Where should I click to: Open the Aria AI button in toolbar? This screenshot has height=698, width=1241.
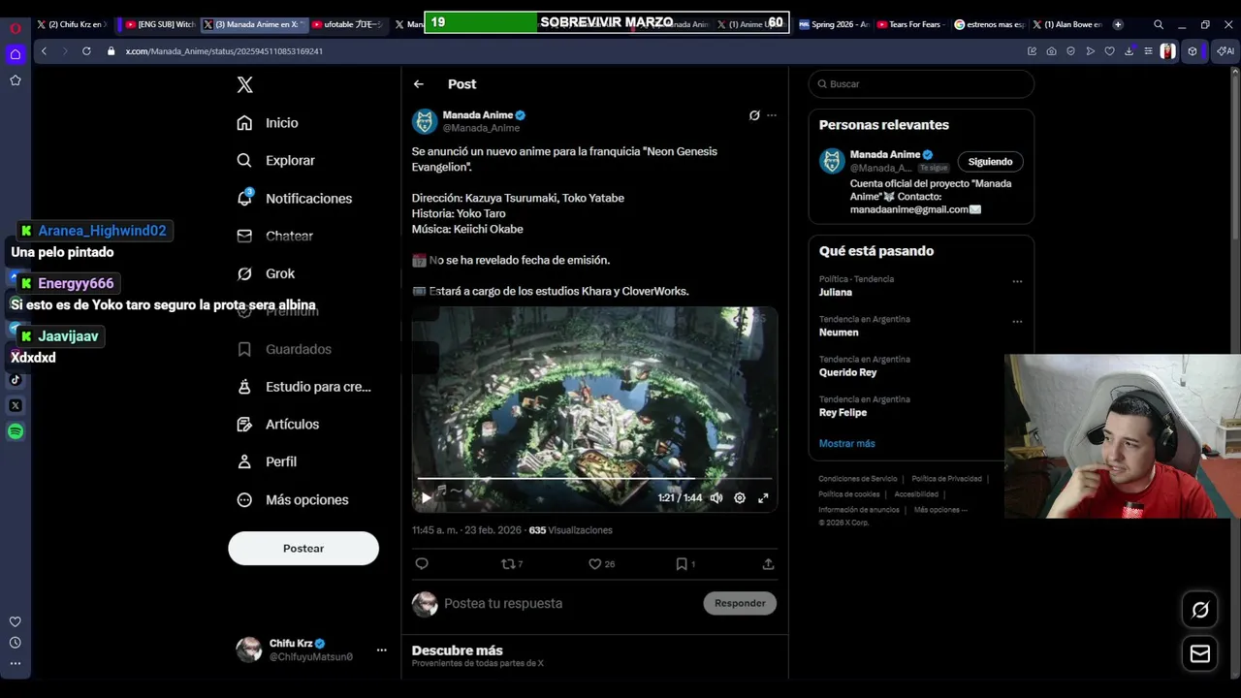1226,51
